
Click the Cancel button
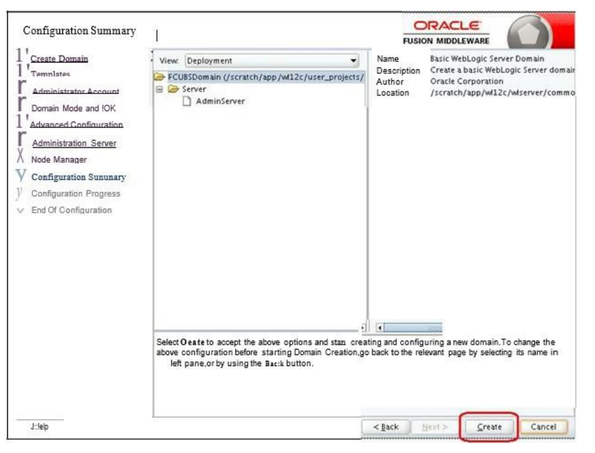coord(543,427)
